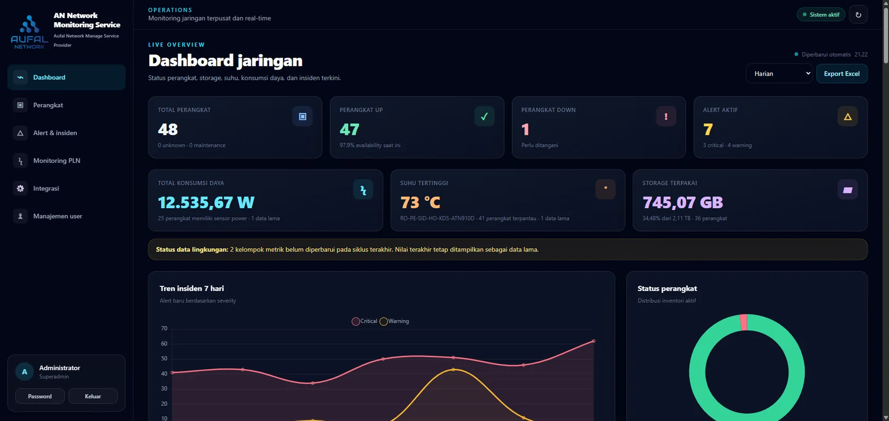Screen dimensions: 889x421
Task: Toggle the Critical legend series
Action: (365, 321)
